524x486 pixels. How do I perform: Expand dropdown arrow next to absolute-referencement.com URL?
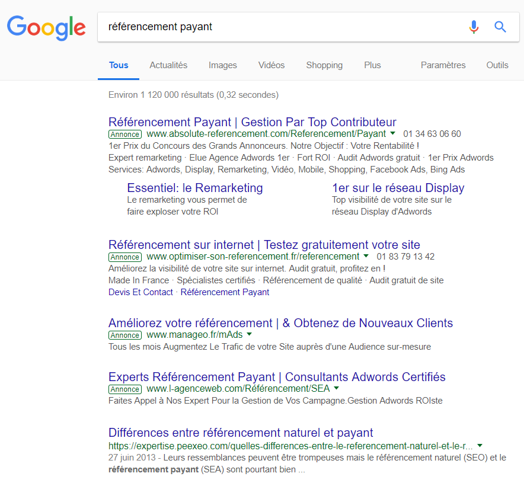click(392, 133)
